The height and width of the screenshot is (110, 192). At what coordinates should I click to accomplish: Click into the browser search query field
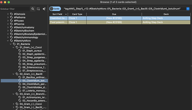point(125,9)
